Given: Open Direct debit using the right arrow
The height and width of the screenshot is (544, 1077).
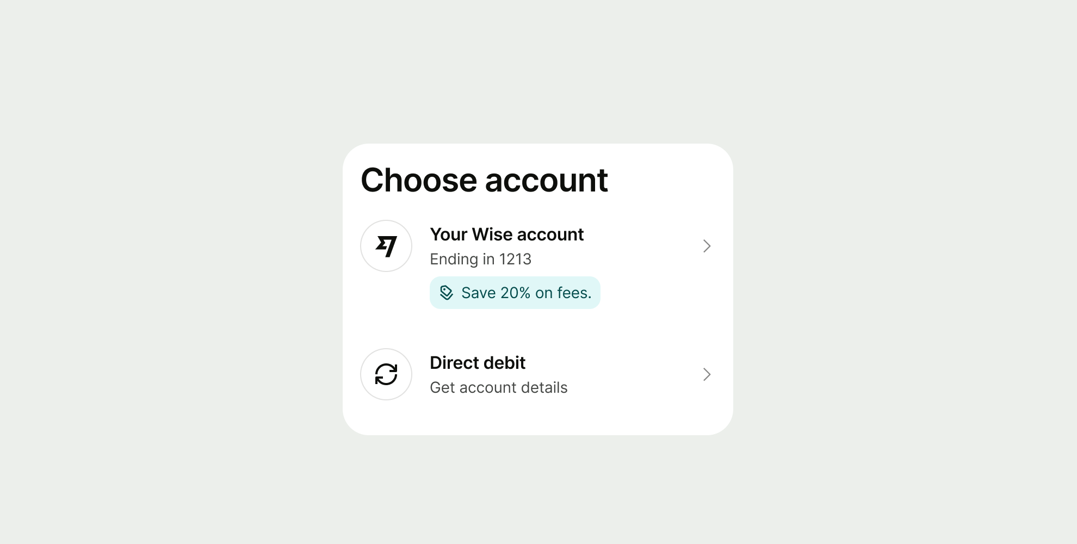Looking at the screenshot, I should tap(707, 374).
